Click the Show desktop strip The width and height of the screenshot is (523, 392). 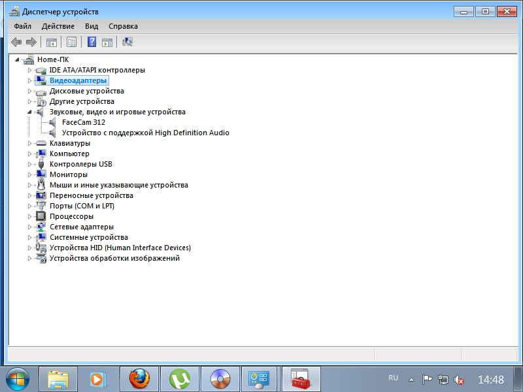pyautogui.click(x=518, y=380)
